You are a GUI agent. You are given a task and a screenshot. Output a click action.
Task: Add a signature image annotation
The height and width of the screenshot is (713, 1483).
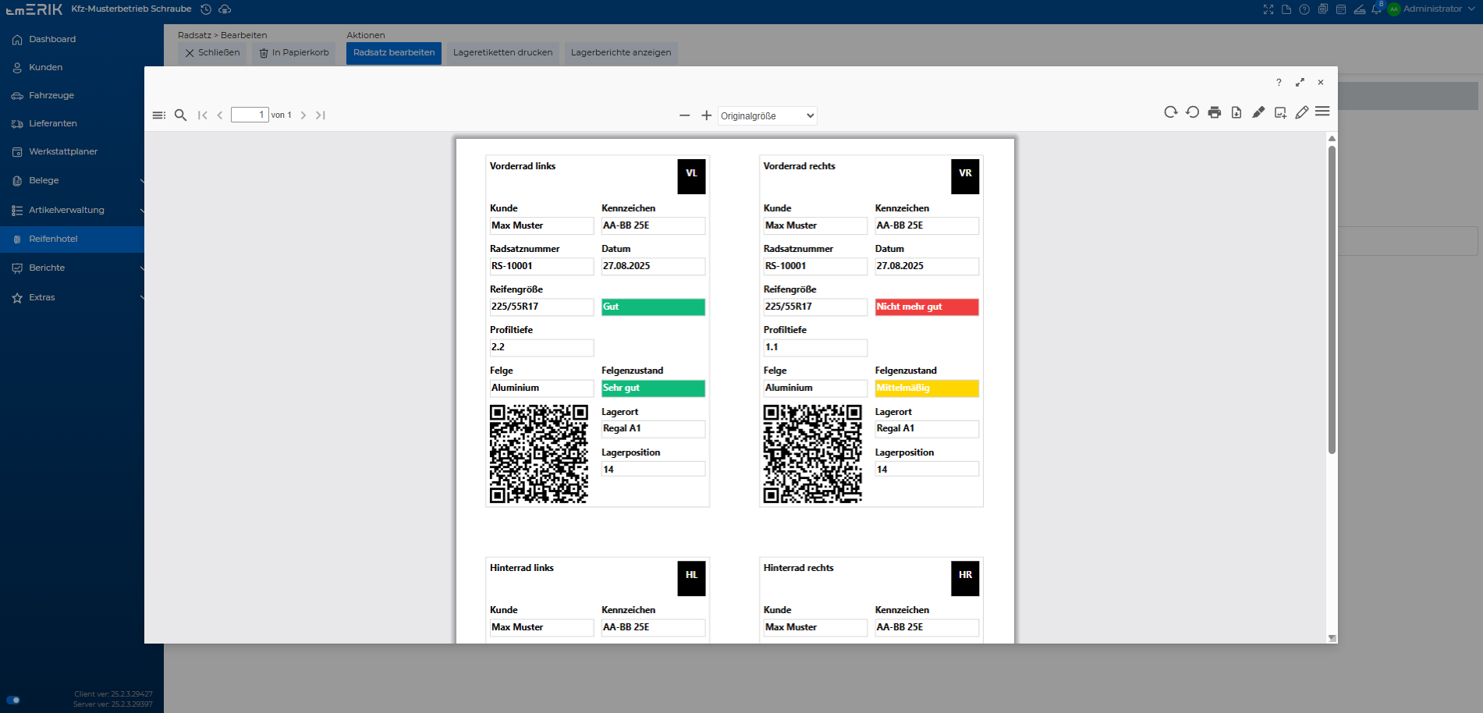(x=1279, y=112)
